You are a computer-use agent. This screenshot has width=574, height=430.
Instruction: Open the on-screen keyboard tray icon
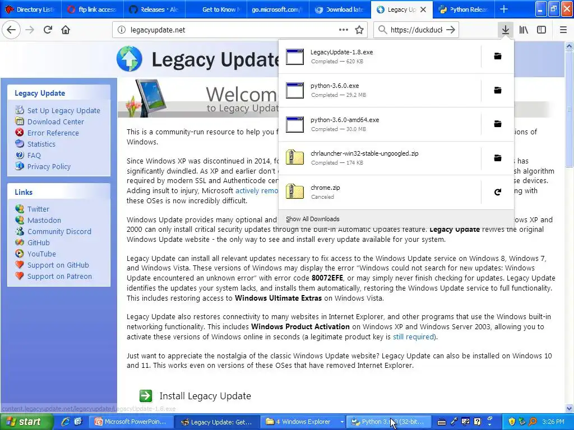tap(442, 422)
